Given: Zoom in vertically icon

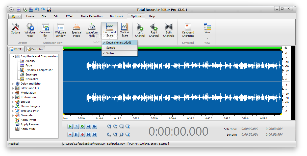Looking at the screenshot, I should pyautogui.click(x=127, y=127).
